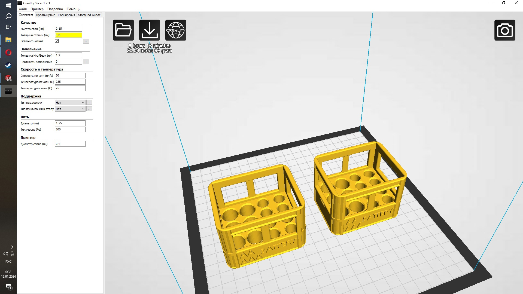523x294 pixels.
Task: Open the Тип поддержки dropdown
Action: 70,103
